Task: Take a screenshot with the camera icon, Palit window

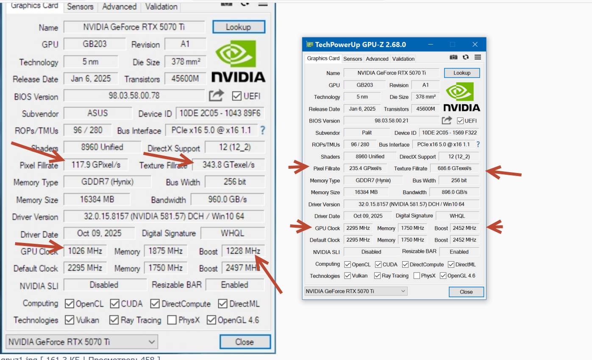Action: pyautogui.click(x=453, y=57)
